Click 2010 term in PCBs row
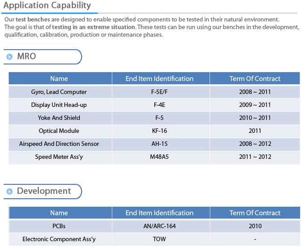Screen dimensions: 301x247 coord(255,226)
